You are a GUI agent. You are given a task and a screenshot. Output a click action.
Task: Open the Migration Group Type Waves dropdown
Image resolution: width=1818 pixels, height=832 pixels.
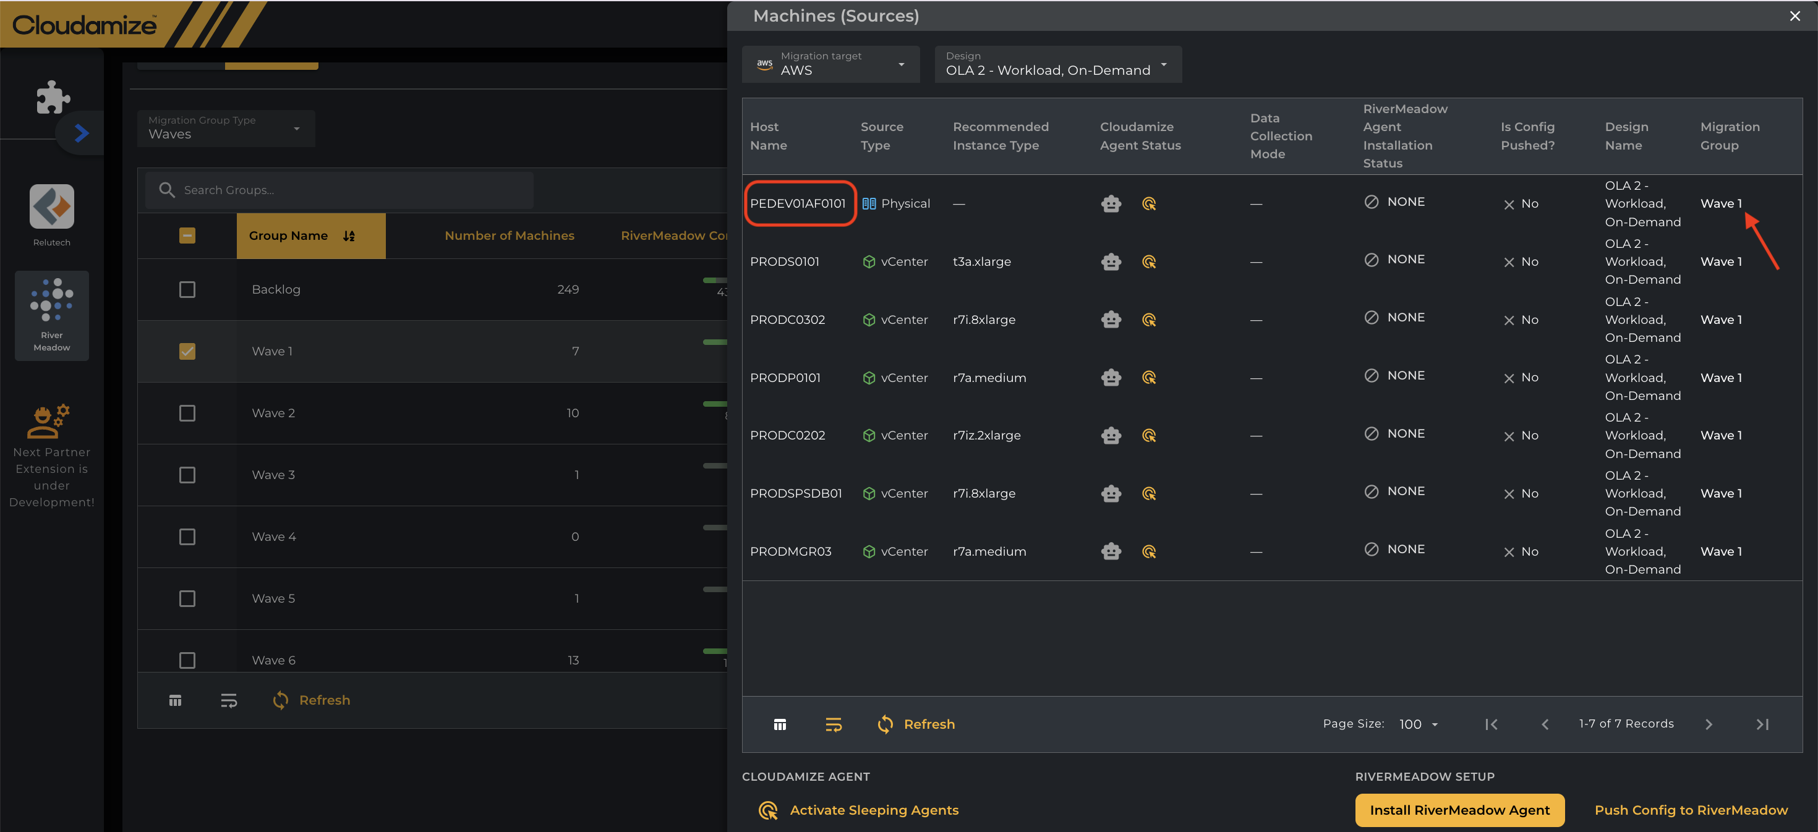(226, 128)
